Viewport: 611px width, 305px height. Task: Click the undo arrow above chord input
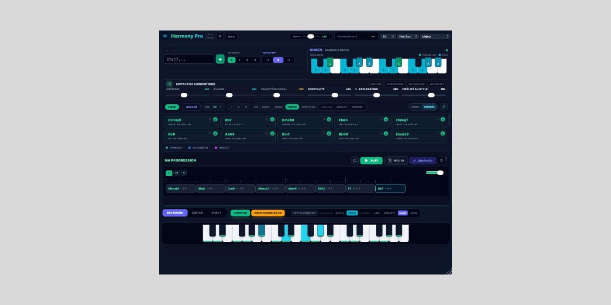pyautogui.click(x=167, y=51)
